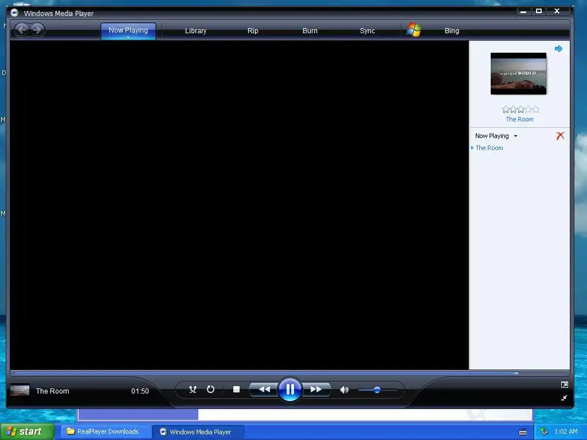This screenshot has height=440, width=587.
Task: Maximize the Windows Media Player window
Action: (539, 11)
